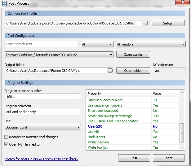Image resolution: width=191 pixels, height=166 pixels.
Task: Click the property list scrollbar thumb
Action: (182, 133)
